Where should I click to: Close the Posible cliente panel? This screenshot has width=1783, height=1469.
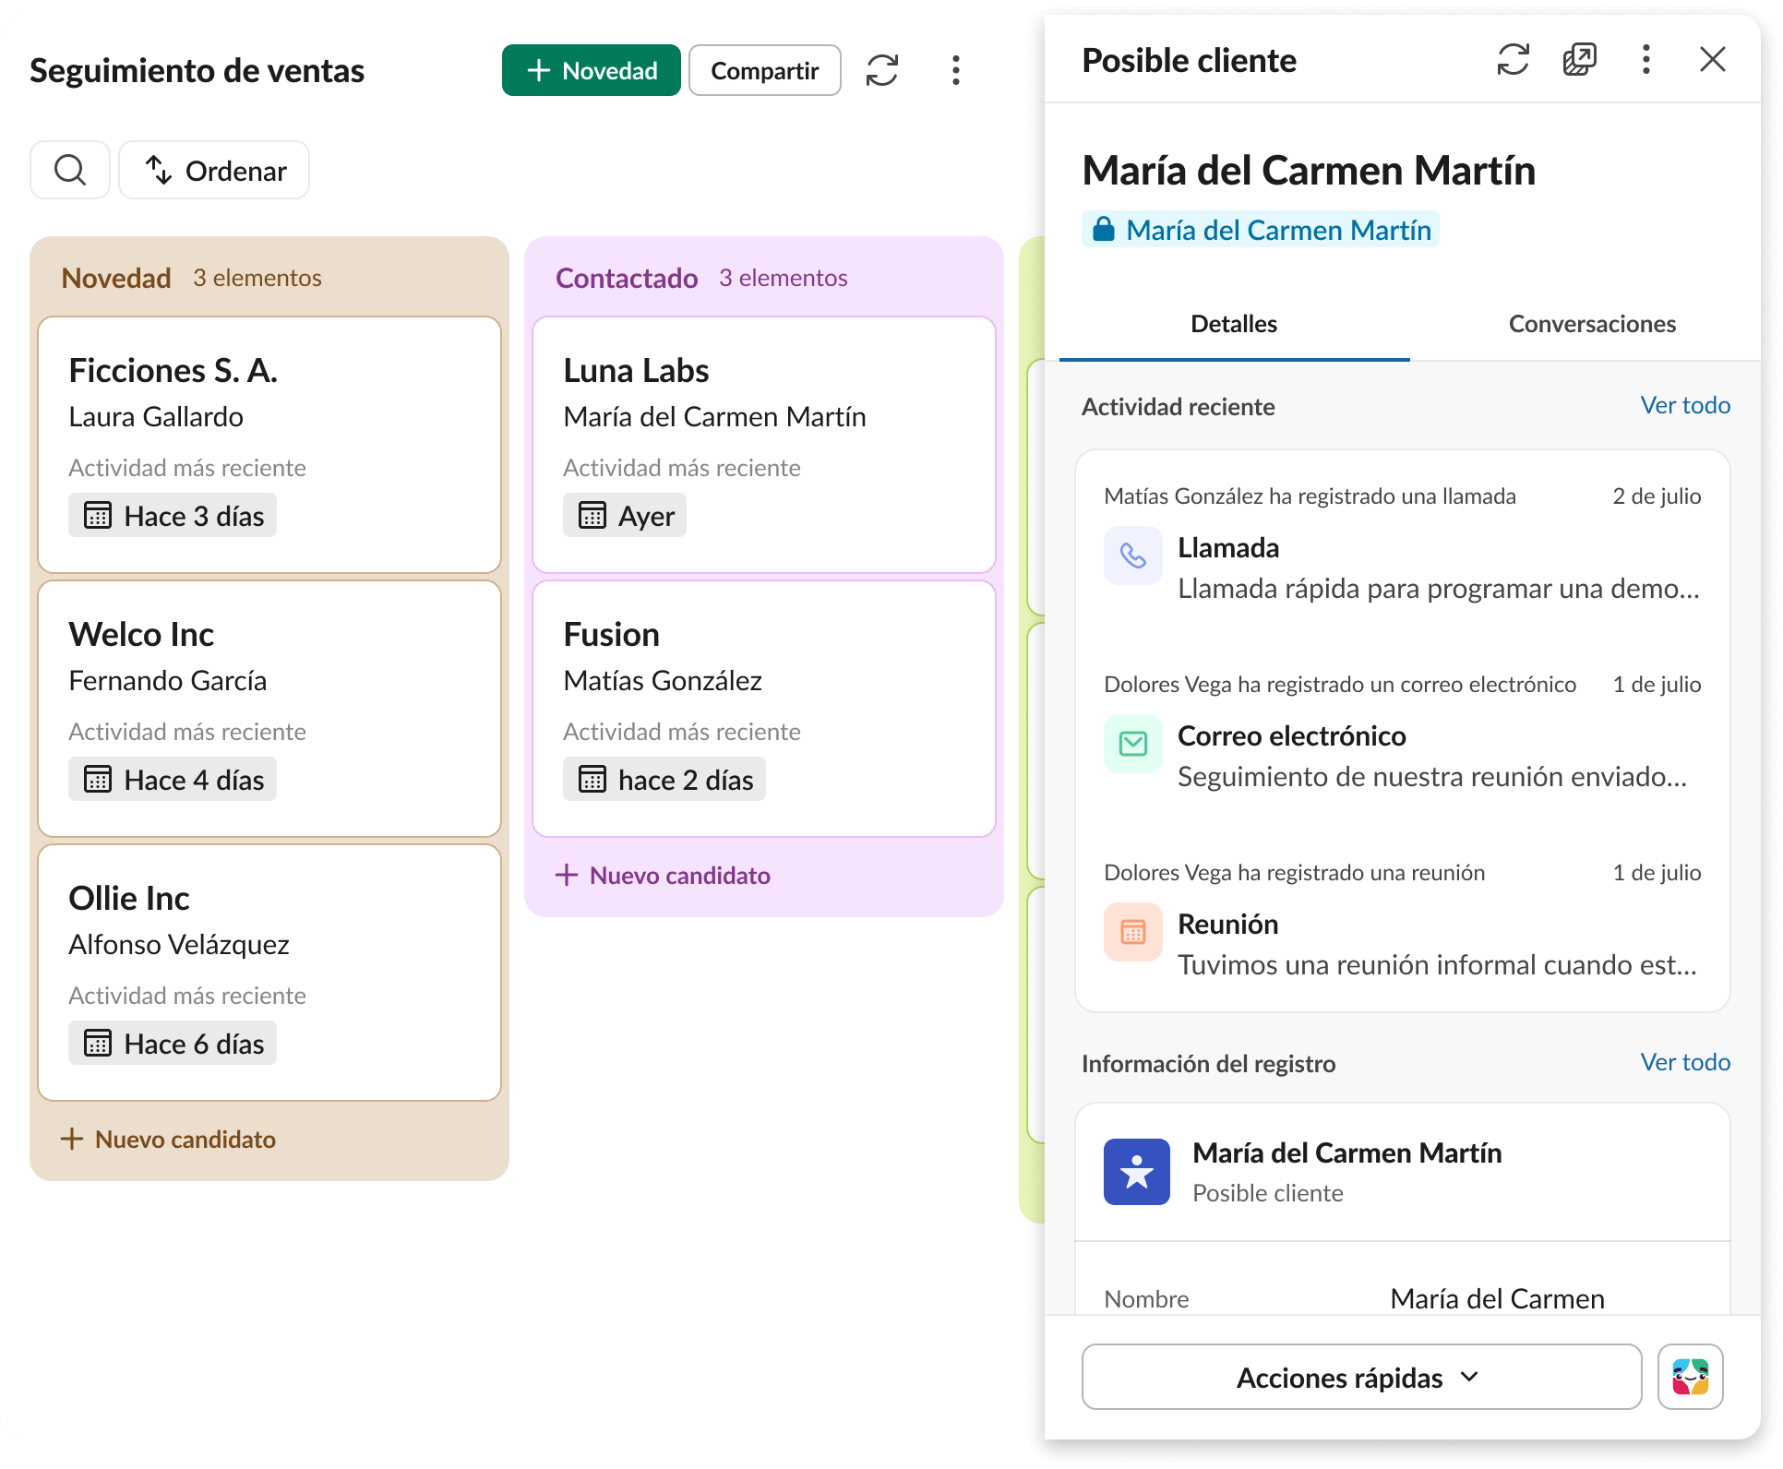click(x=1713, y=60)
